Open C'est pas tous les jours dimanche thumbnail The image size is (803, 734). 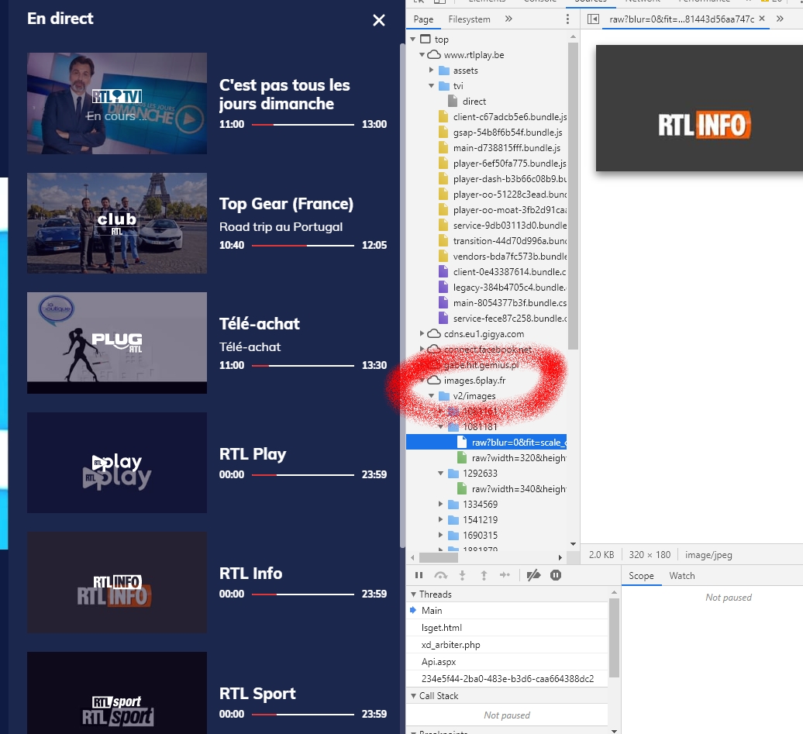(x=117, y=103)
